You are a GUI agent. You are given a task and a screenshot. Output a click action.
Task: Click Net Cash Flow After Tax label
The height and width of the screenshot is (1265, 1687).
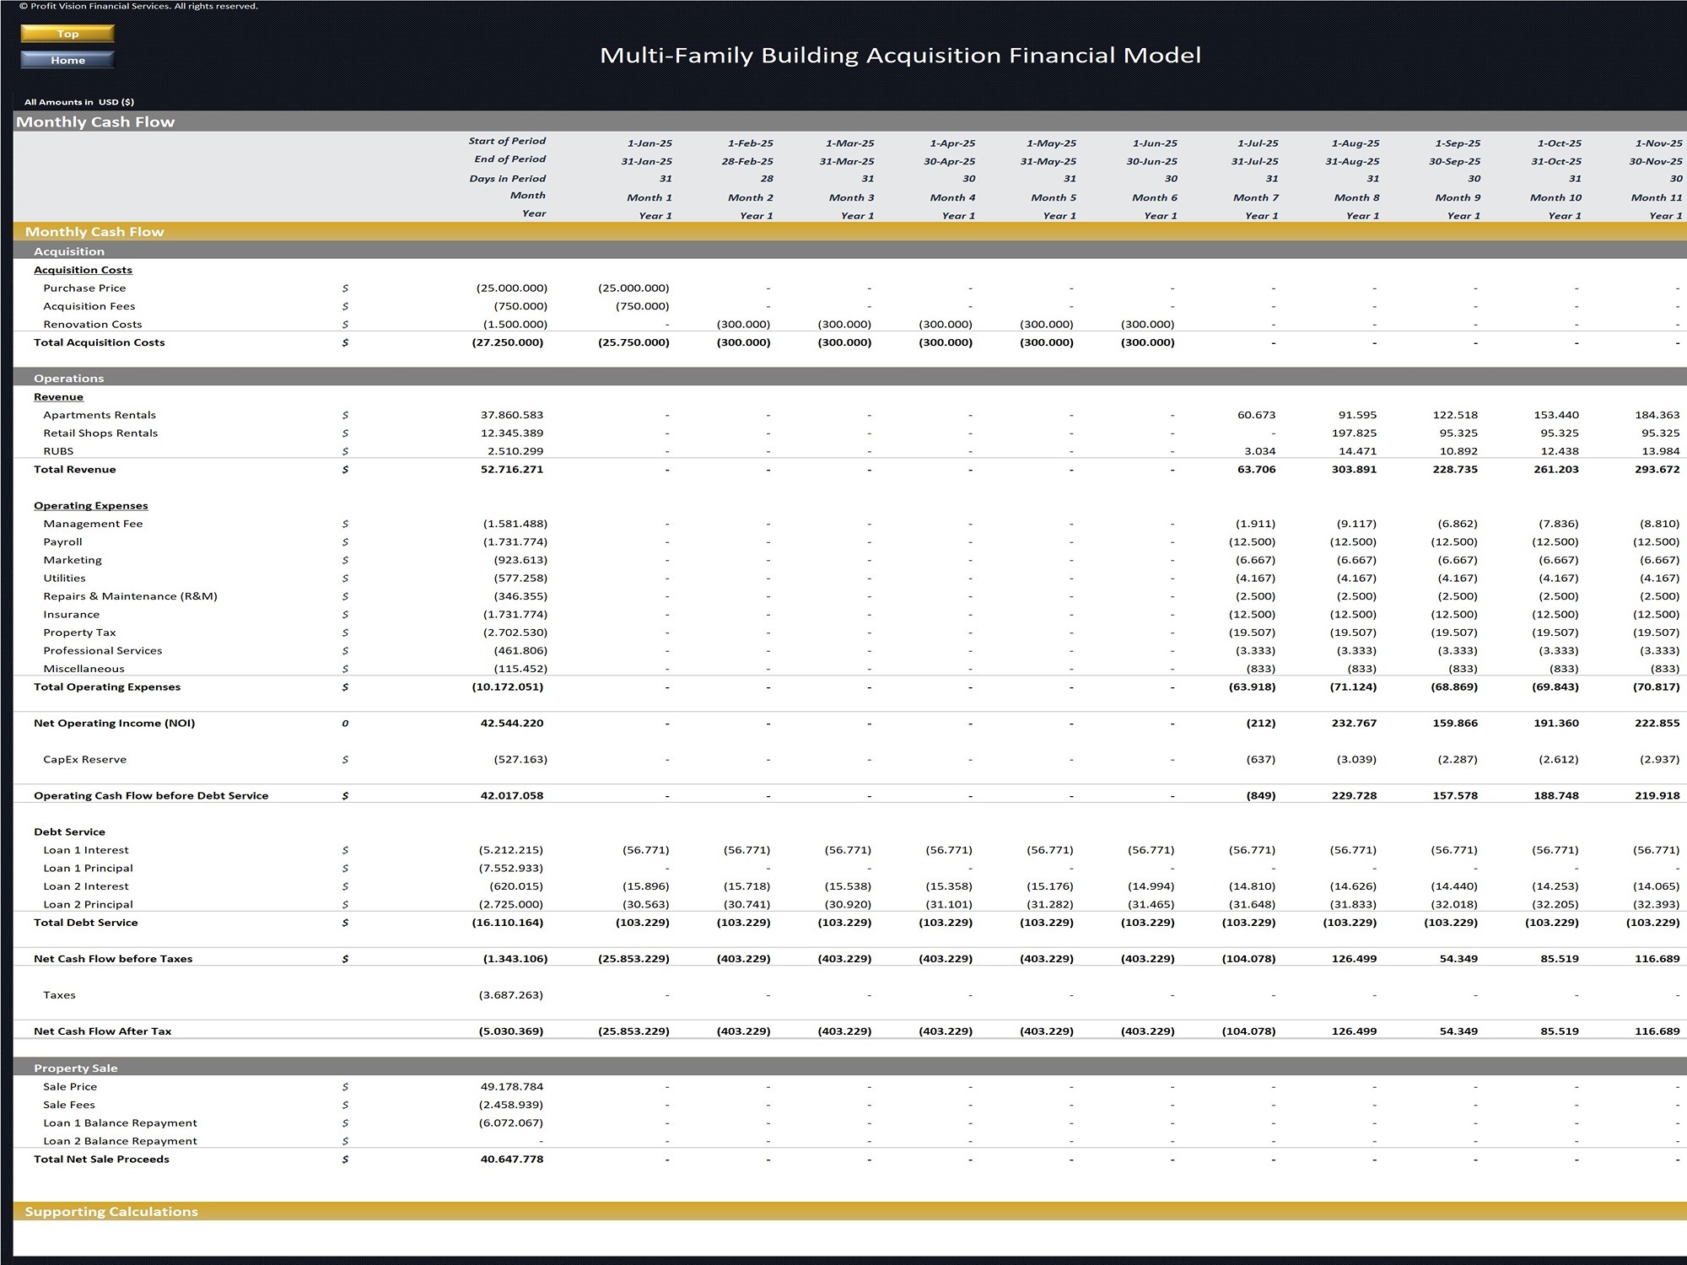102,1031
